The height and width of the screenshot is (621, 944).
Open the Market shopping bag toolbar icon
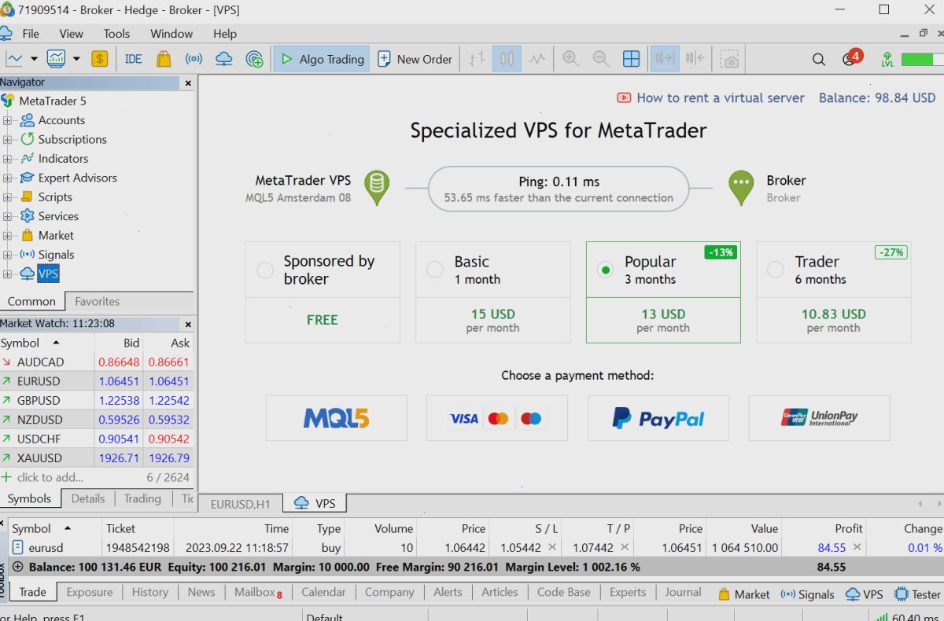click(164, 59)
